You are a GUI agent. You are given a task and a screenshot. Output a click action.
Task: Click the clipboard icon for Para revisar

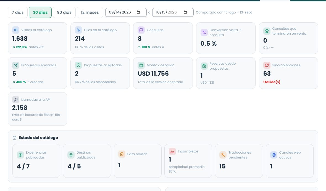122,154
